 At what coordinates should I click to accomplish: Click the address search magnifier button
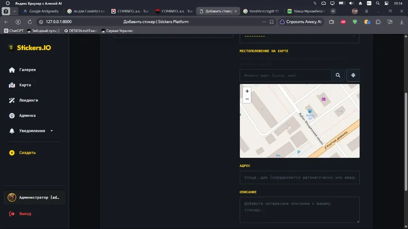click(x=338, y=75)
